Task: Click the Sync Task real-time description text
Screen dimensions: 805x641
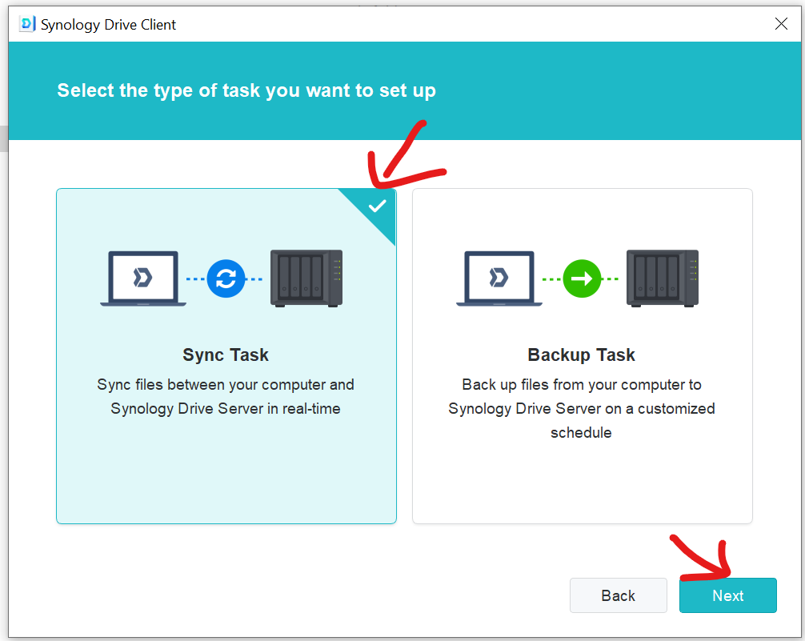Action: tap(226, 396)
